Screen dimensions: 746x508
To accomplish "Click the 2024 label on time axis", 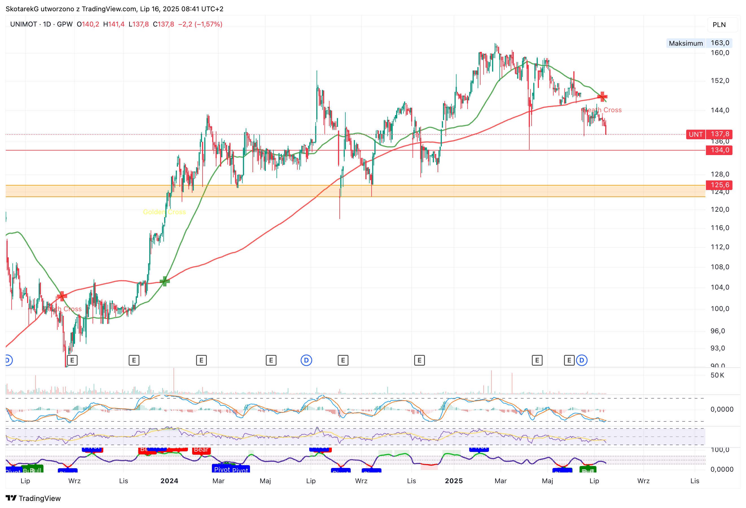I will (x=170, y=481).
